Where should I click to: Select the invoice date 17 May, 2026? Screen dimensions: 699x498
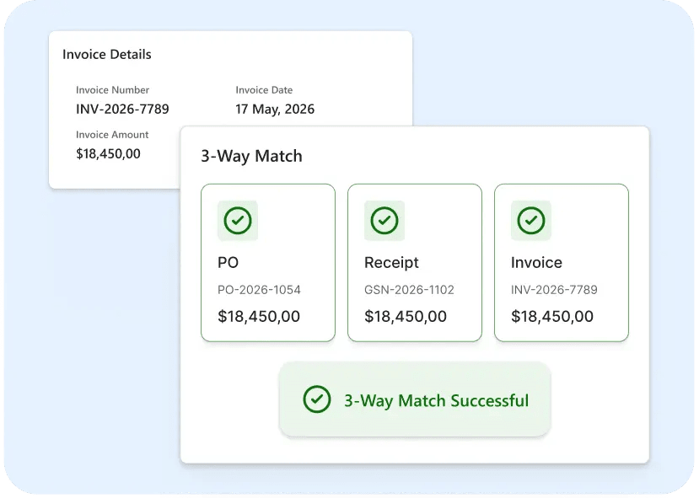click(275, 110)
